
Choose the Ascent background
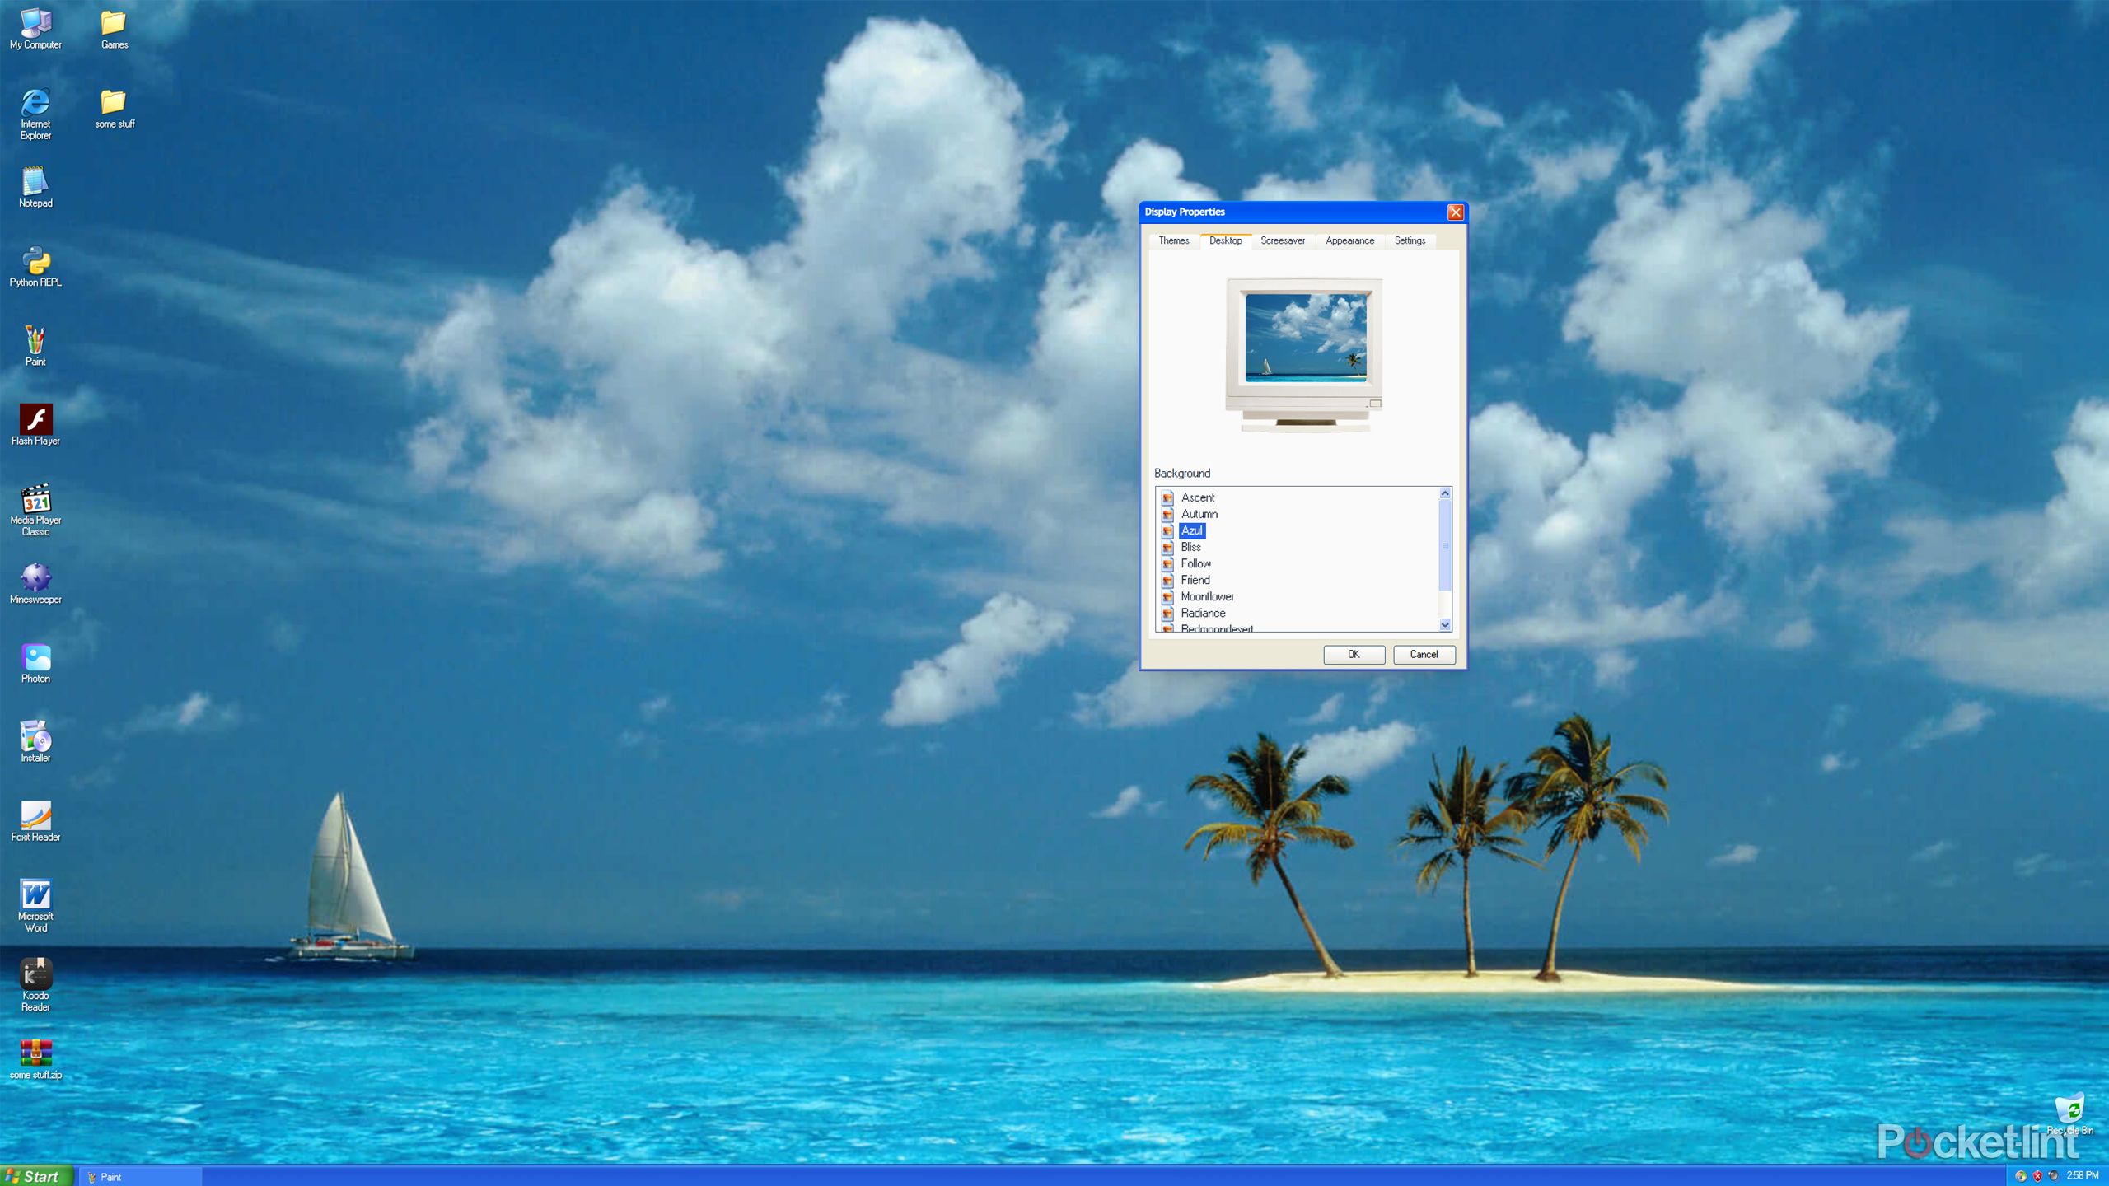[1197, 497]
